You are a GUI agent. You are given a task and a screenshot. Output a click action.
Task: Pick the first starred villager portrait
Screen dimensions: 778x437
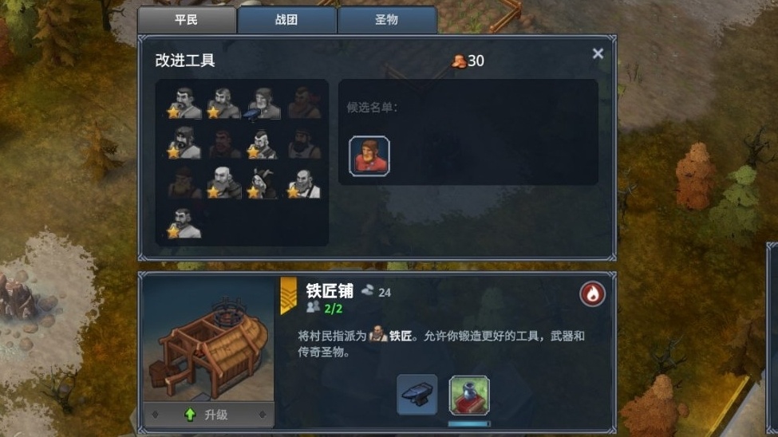[x=183, y=103]
